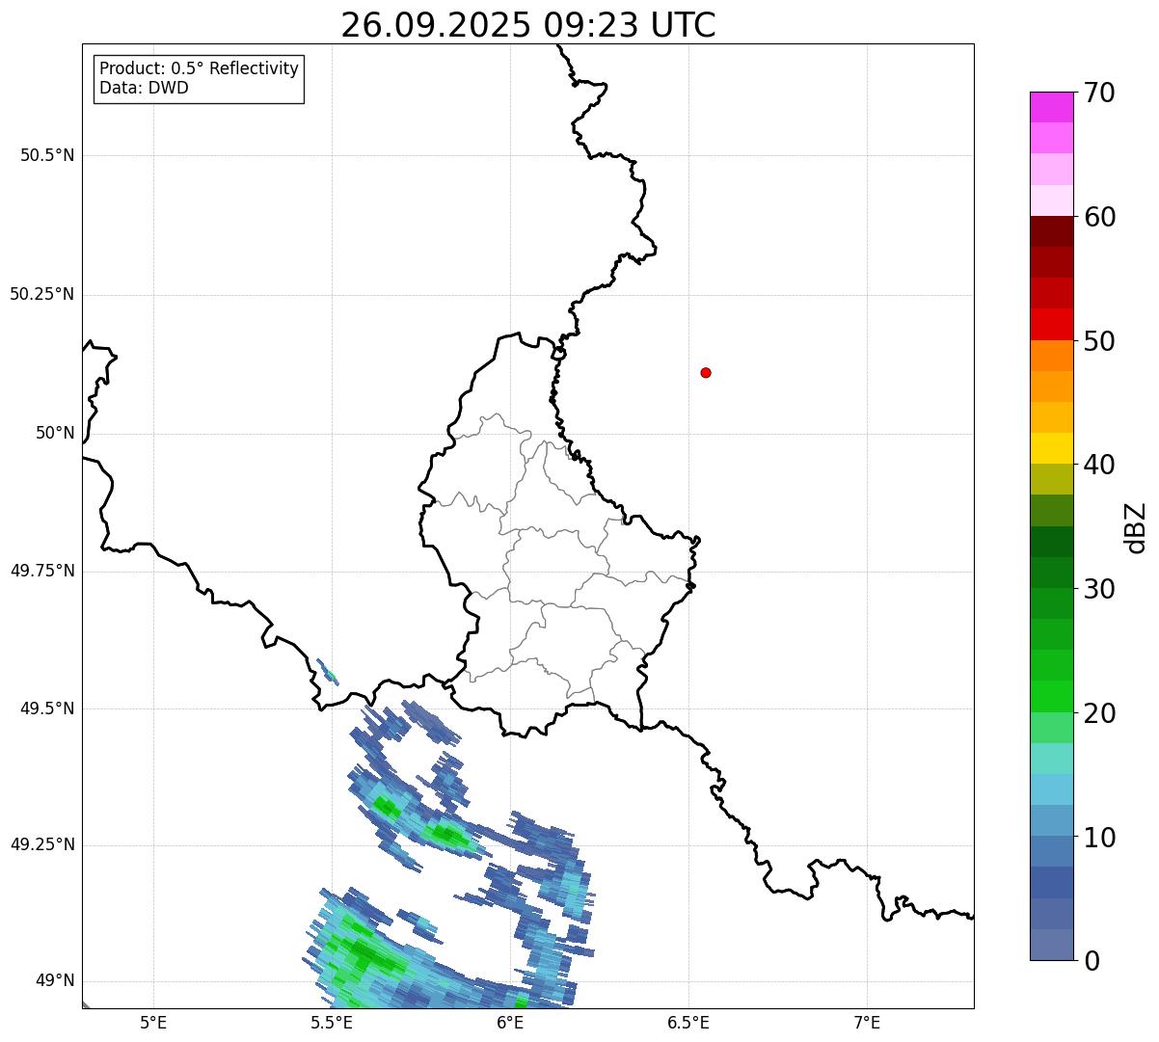Pick the bright green swatch just above 20
The image size is (1159, 1042).
tap(1051, 697)
